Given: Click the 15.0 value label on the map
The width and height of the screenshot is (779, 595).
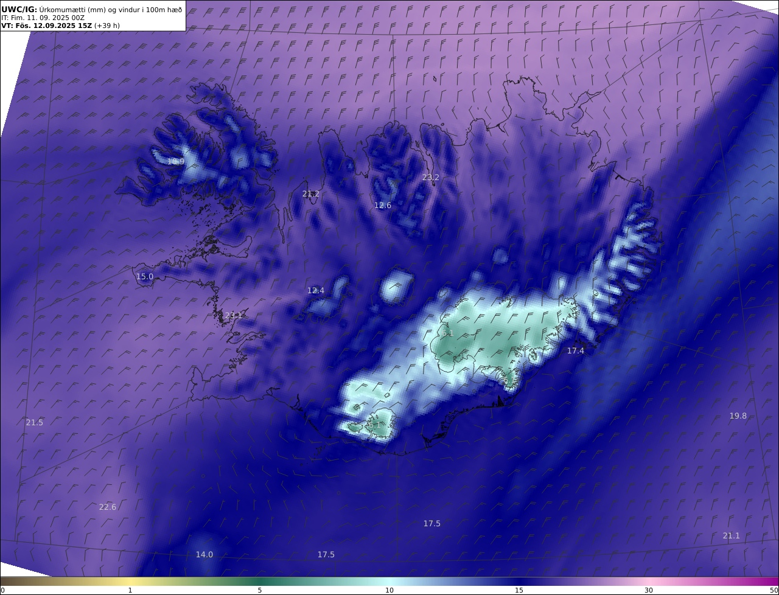Looking at the screenshot, I should [144, 277].
